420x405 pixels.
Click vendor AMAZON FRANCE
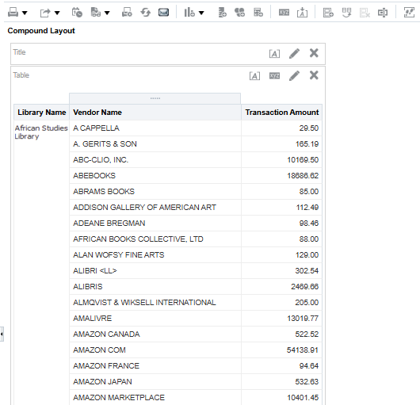coord(106,365)
